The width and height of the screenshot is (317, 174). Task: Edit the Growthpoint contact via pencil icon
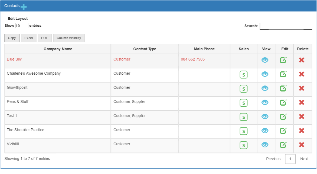tap(283, 88)
